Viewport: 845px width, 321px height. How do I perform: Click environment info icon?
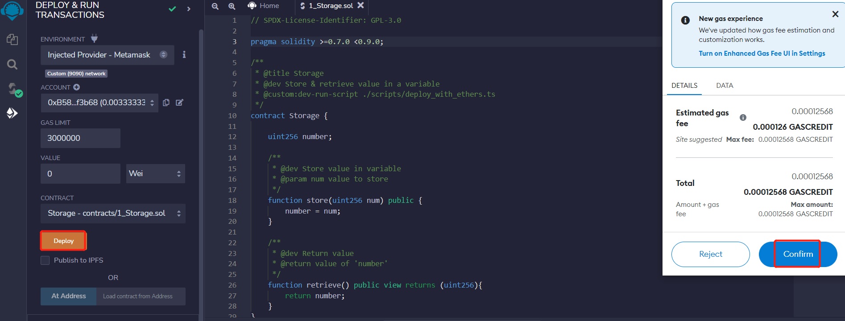point(184,54)
